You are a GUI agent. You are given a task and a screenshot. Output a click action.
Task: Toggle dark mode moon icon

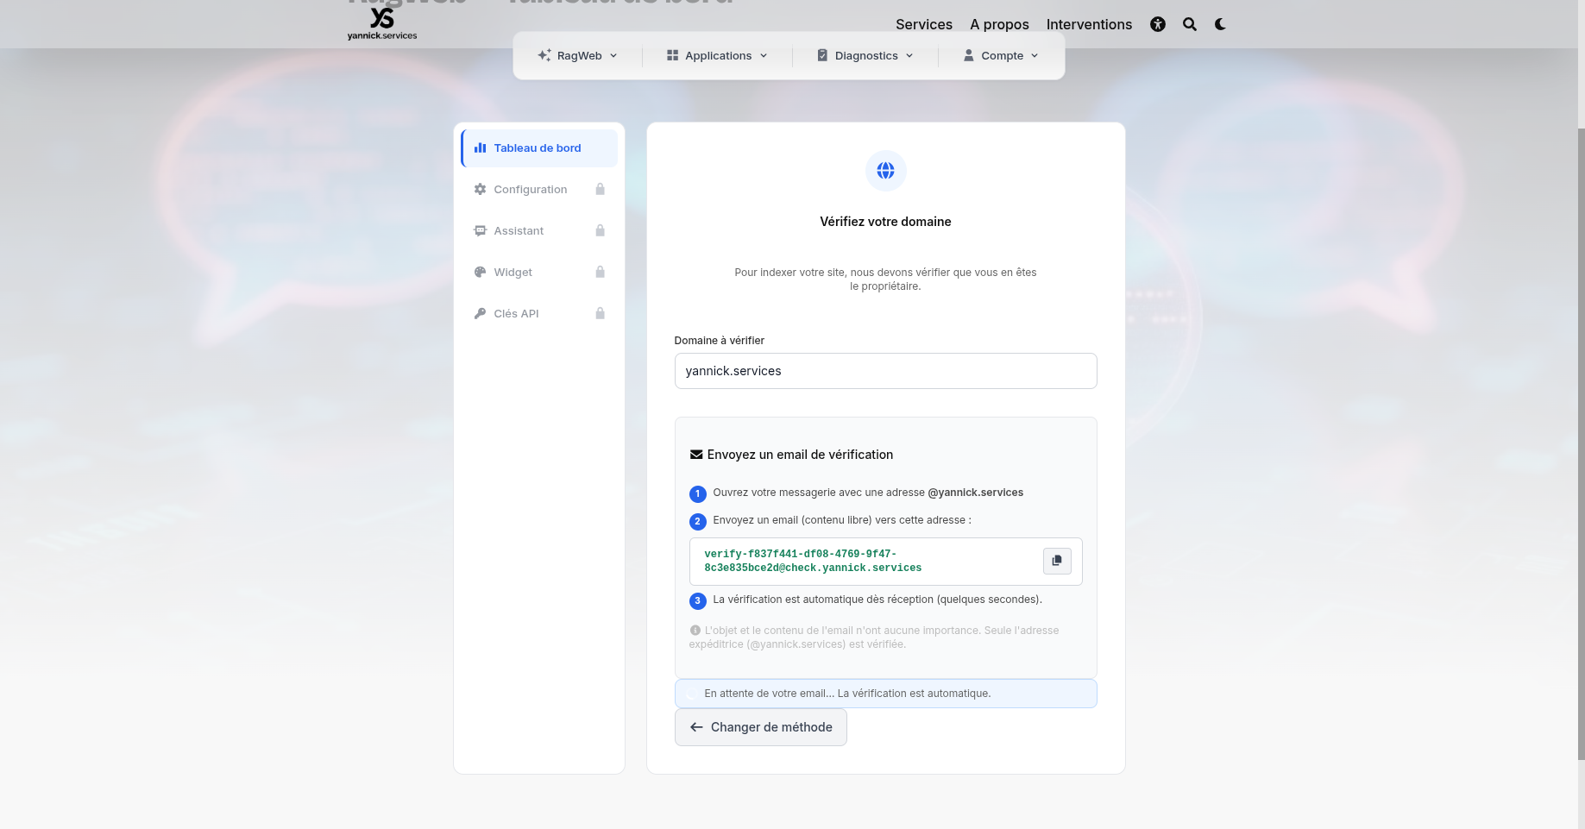coord(1220,24)
